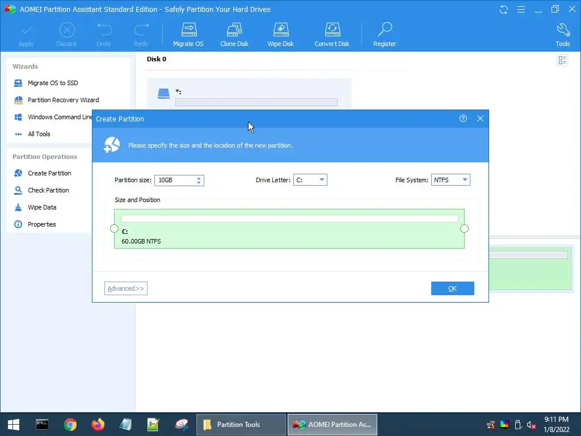This screenshot has height=436, width=581.
Task: Open Convert Disk in the toolbar
Action: point(332,35)
